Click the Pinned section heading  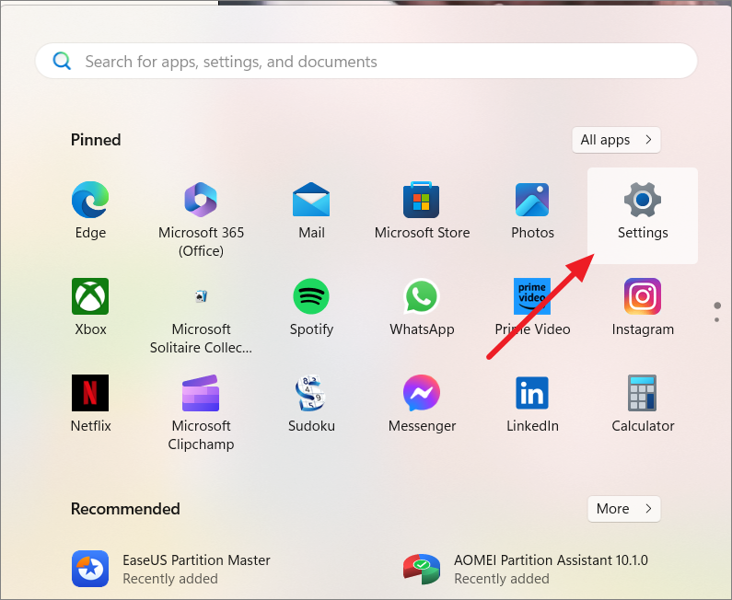pyautogui.click(x=96, y=140)
